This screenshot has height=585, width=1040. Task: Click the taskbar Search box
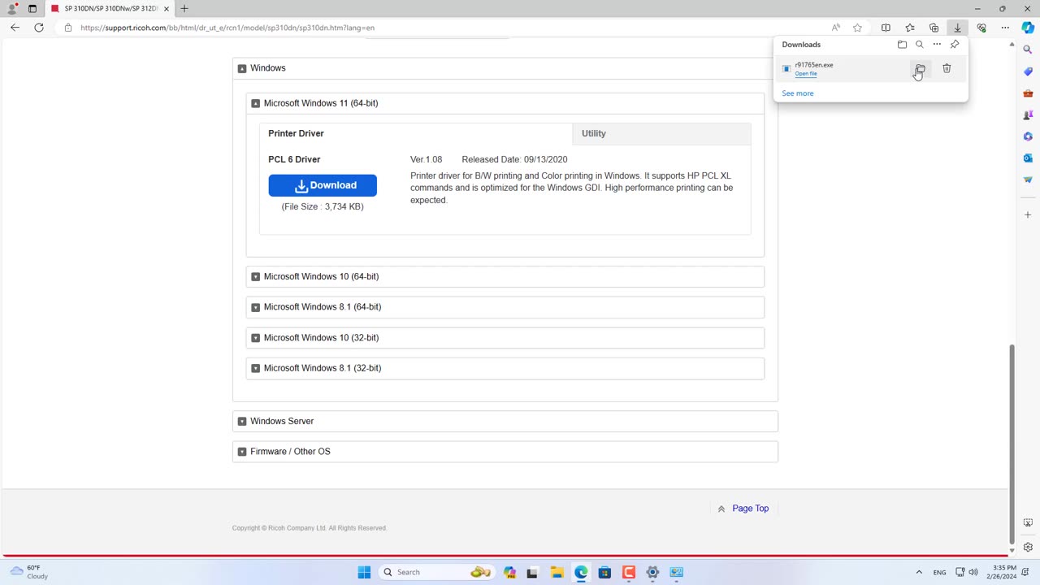[436, 572]
